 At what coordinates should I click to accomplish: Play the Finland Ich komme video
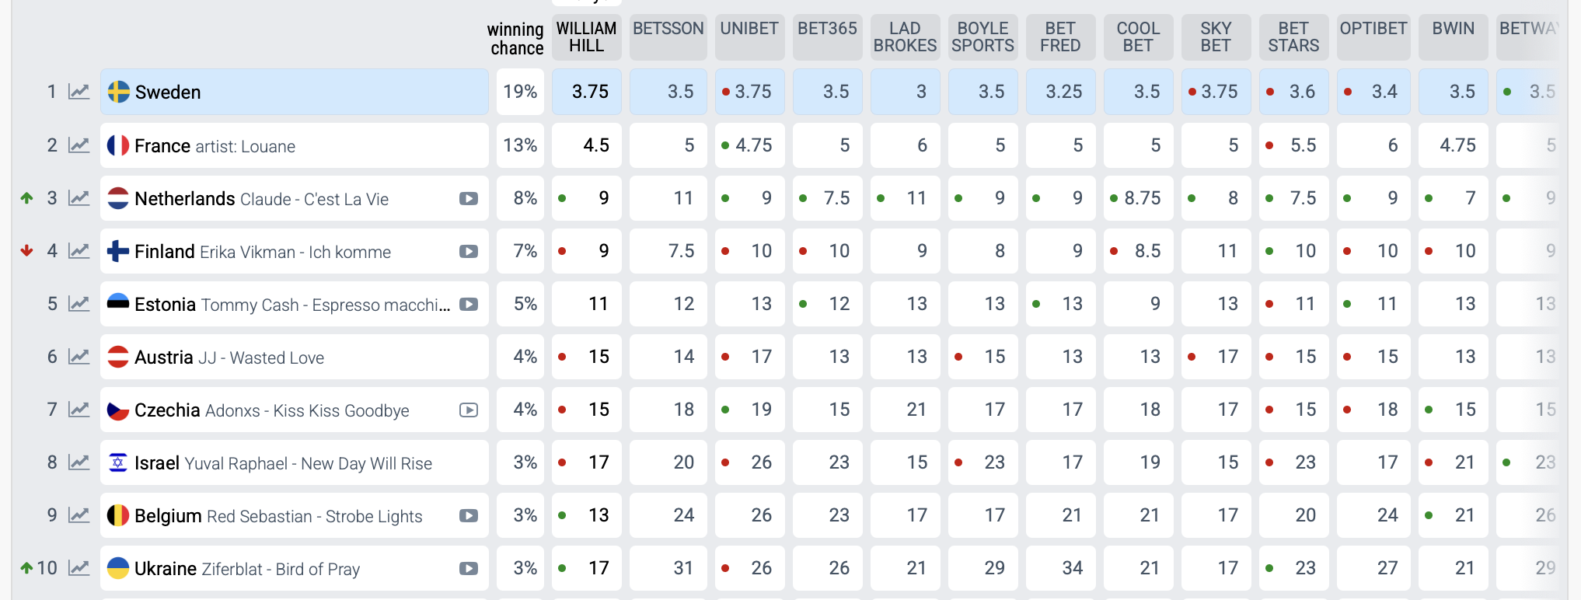(x=468, y=252)
